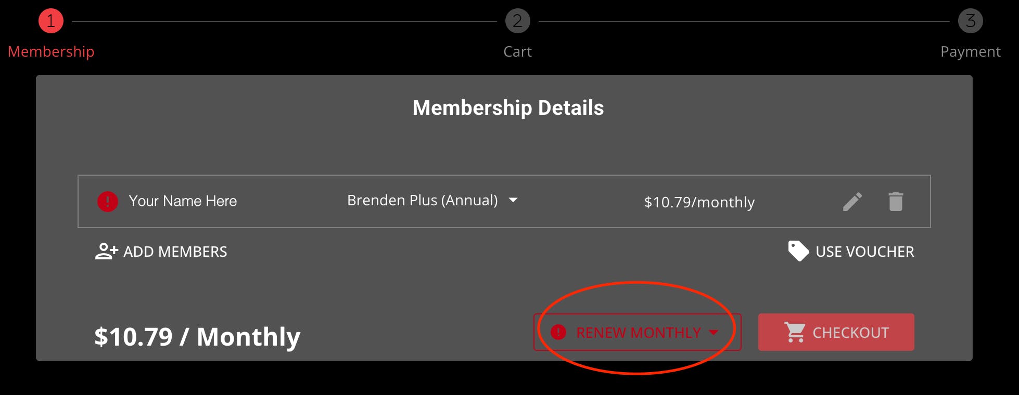
Task: Click the $10.79/monthly price in member row
Action: pyautogui.click(x=699, y=202)
